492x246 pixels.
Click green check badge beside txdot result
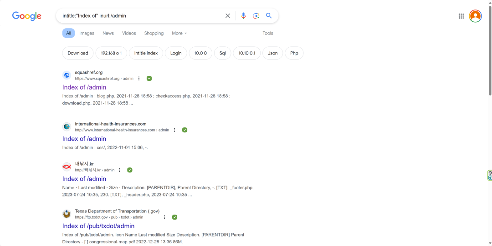click(175, 217)
